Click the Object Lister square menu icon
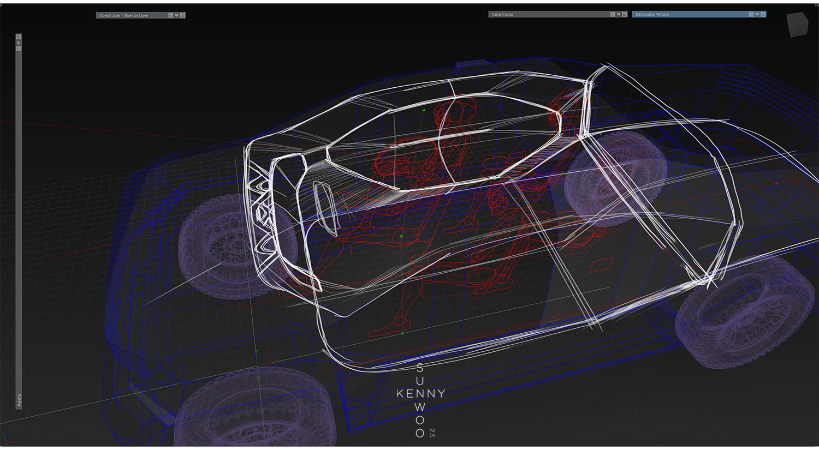Screen dimensions: 819x450 [x=171, y=15]
